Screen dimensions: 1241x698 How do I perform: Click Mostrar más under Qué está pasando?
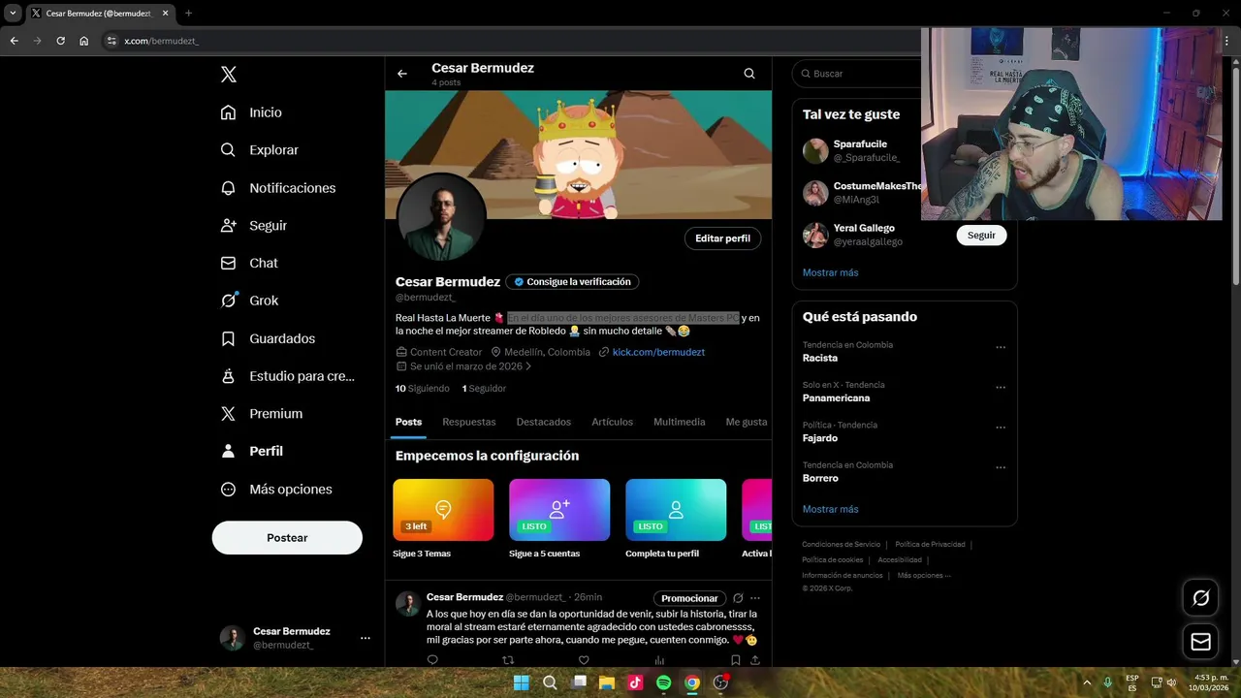tap(830, 509)
